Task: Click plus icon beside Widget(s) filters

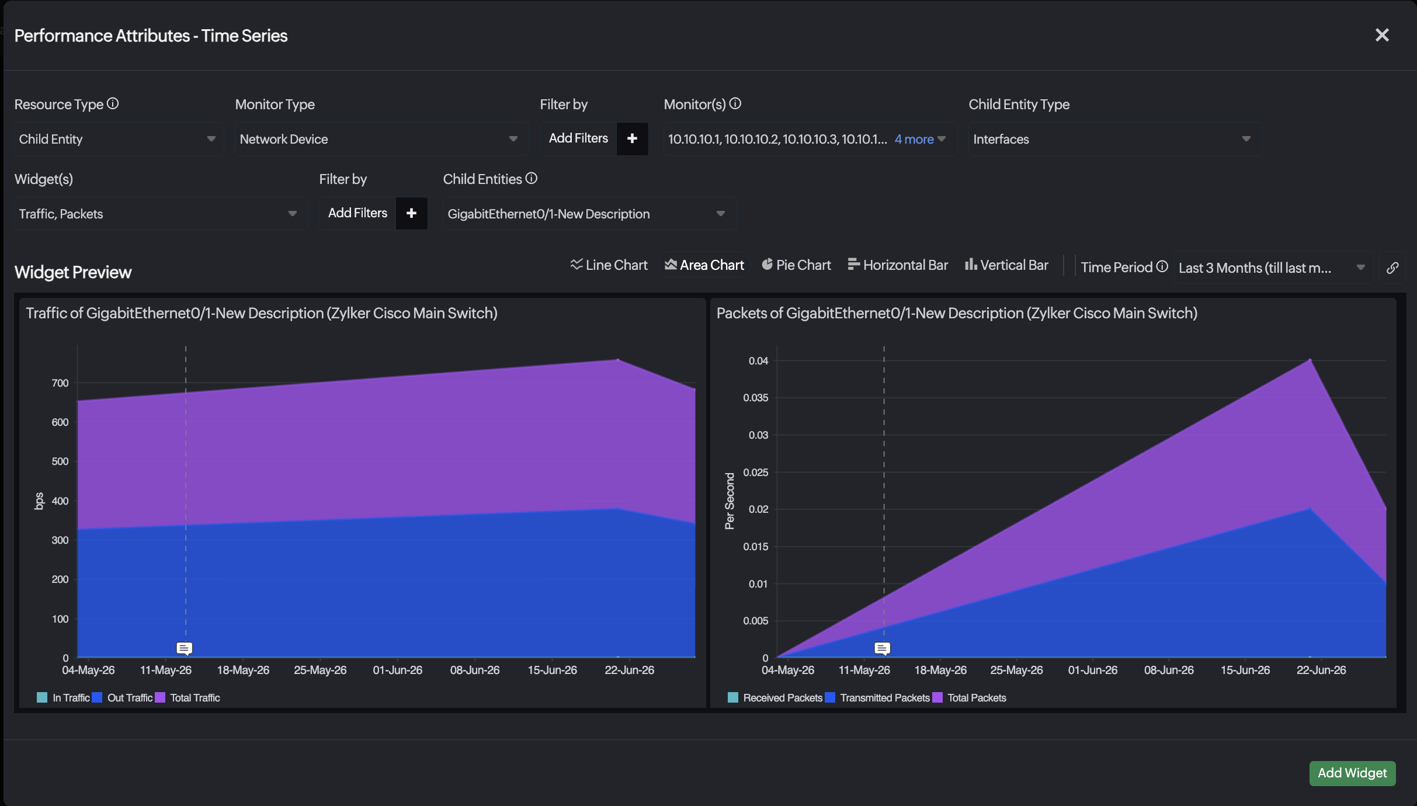Action: coord(411,213)
